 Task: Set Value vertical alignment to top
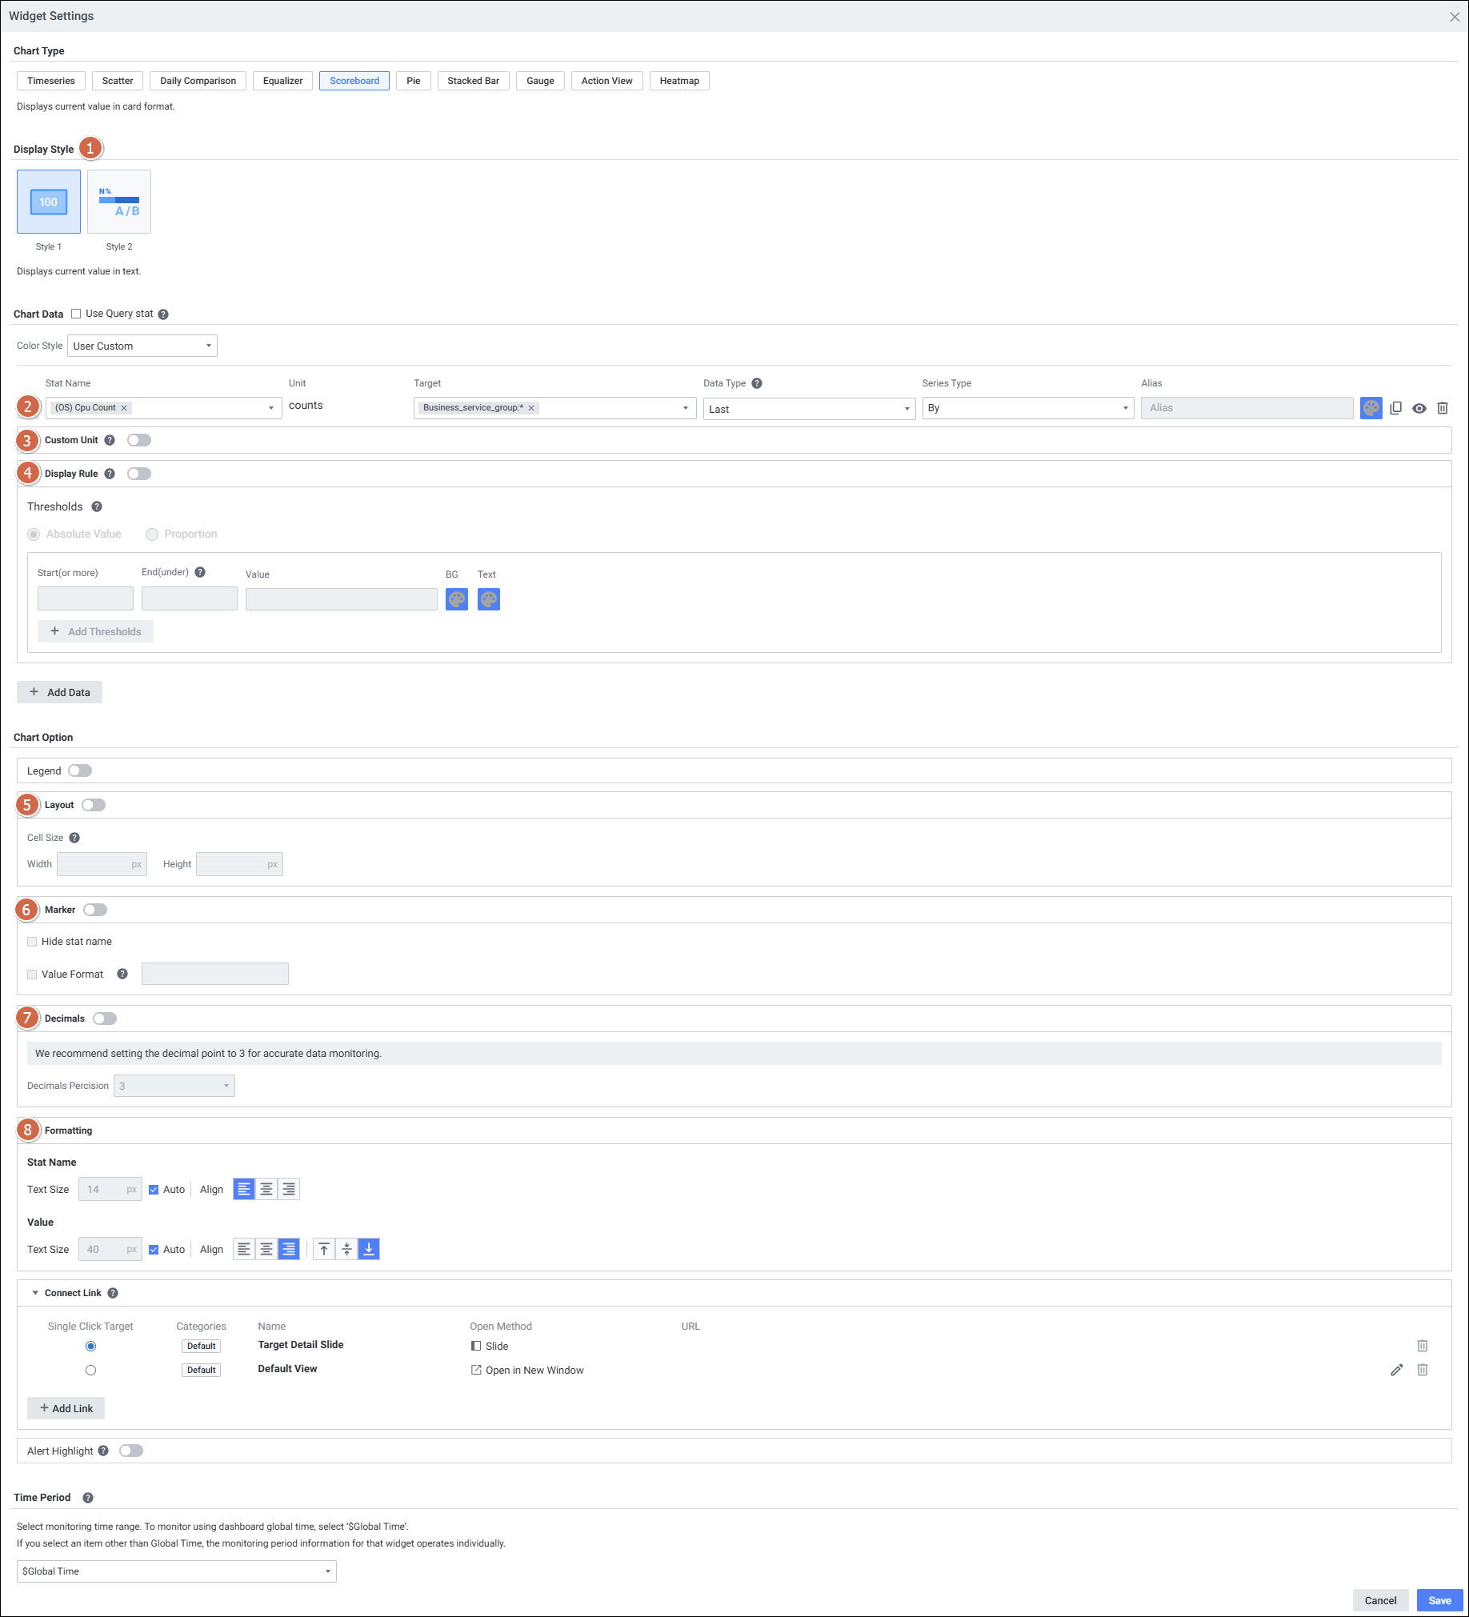(324, 1250)
